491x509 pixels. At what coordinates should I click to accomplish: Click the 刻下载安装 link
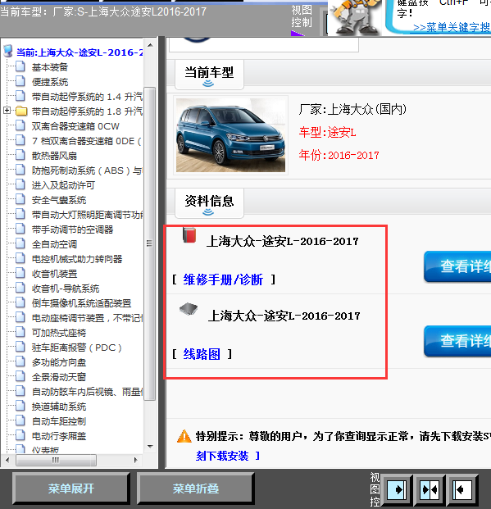click(222, 456)
